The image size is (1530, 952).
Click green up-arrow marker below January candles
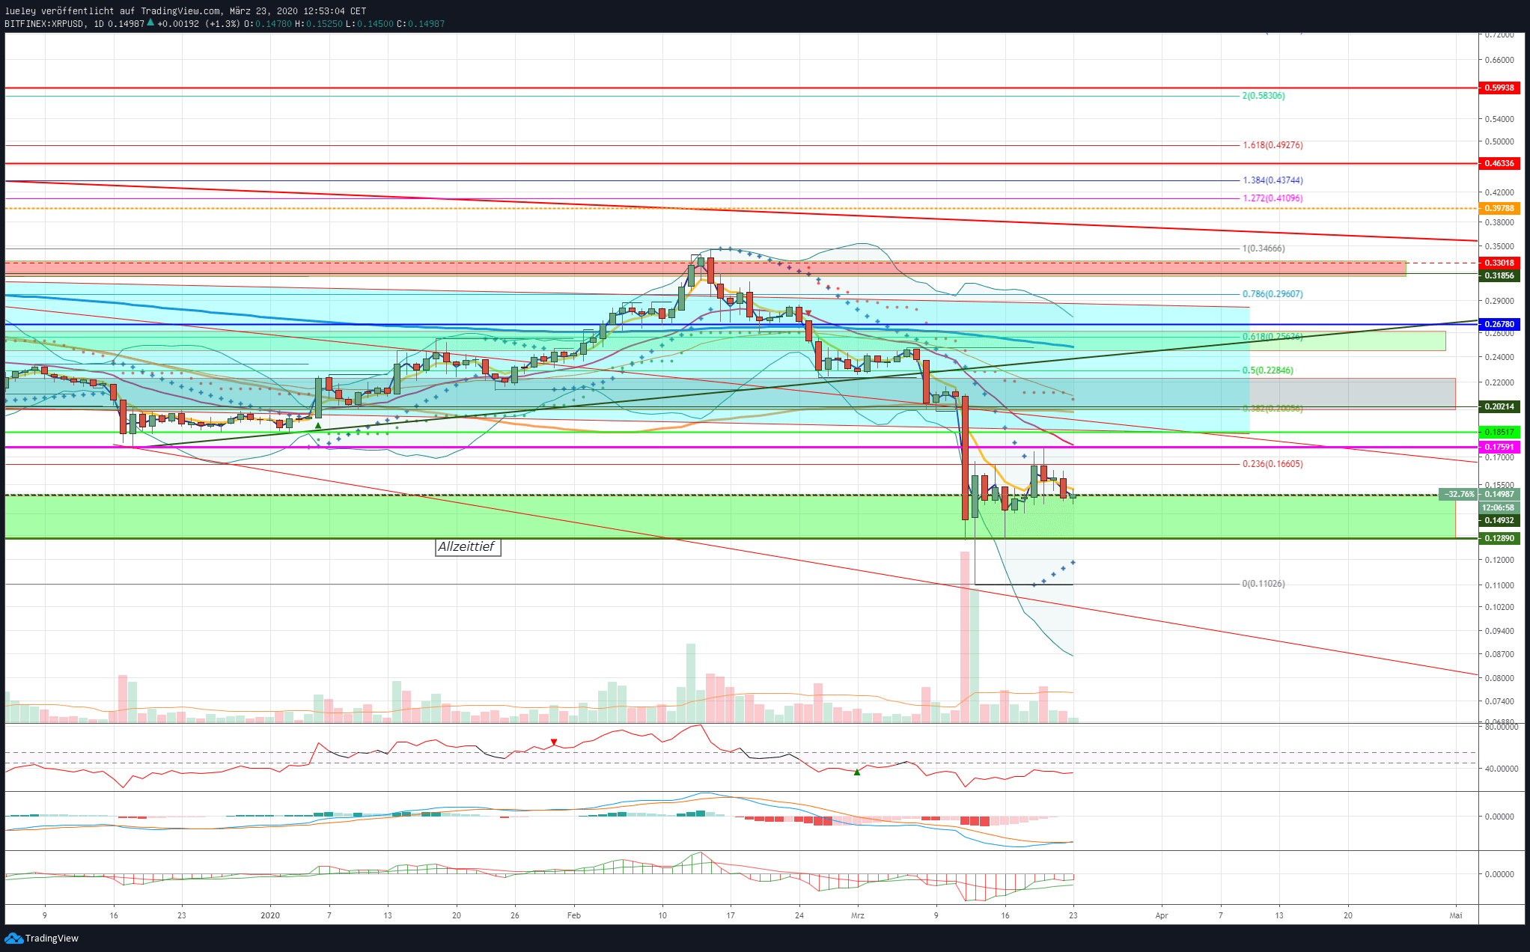318,427
